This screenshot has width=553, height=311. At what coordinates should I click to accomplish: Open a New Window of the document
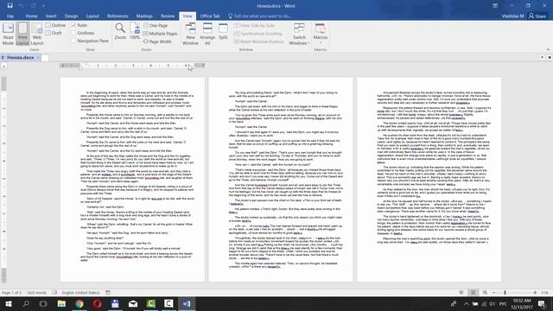(190, 34)
